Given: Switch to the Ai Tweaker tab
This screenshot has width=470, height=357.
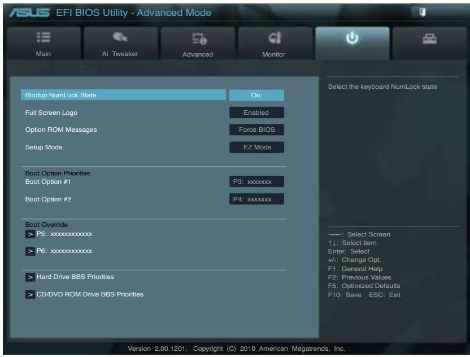Looking at the screenshot, I should click(121, 43).
